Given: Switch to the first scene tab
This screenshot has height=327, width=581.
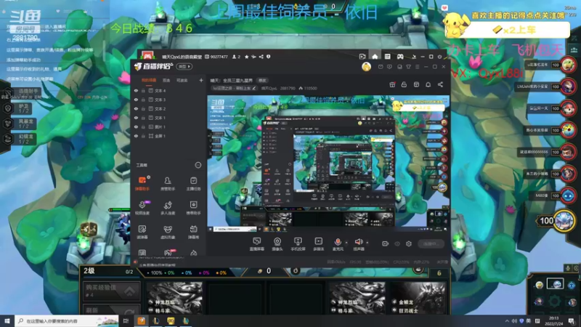Looking at the screenshot, I should point(149,80).
